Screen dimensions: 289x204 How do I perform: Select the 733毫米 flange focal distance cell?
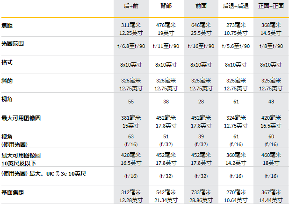point(200,193)
